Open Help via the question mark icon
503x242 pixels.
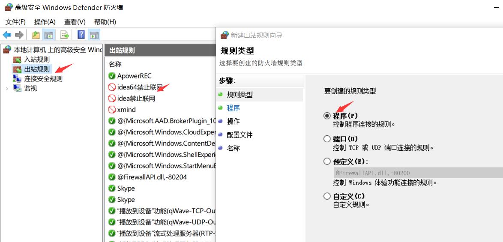coord(81,35)
